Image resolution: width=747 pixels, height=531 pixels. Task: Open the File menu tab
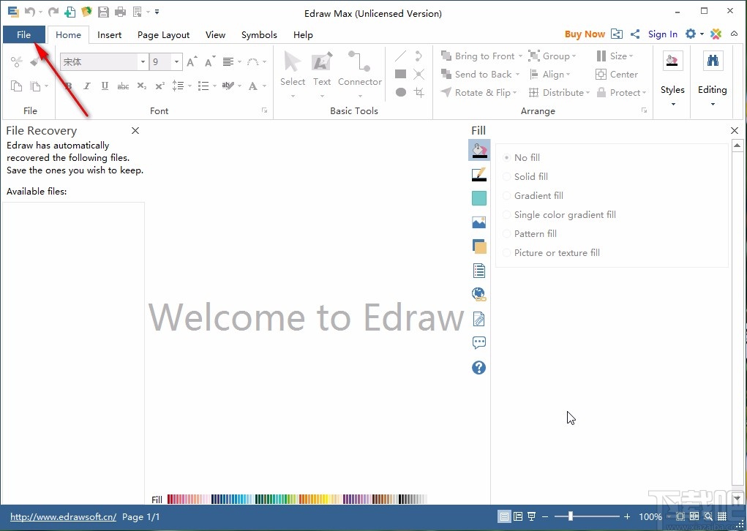coord(24,34)
